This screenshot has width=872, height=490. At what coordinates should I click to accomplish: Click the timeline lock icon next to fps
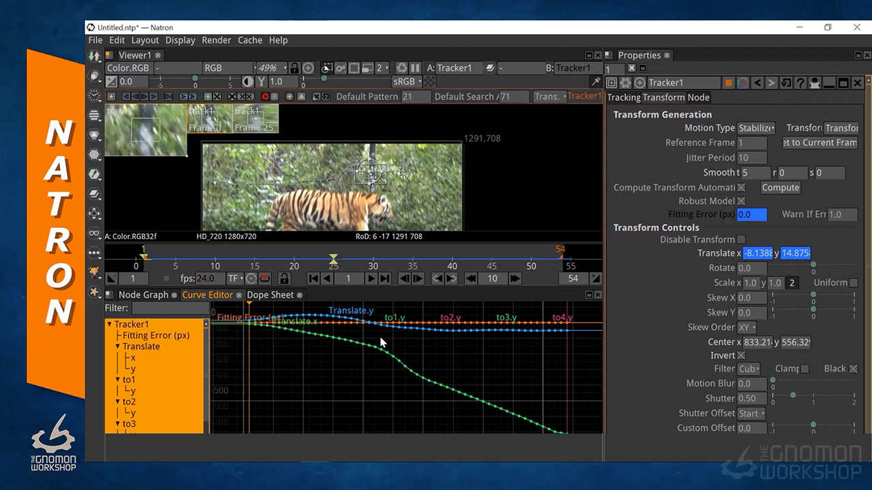pyautogui.click(x=284, y=278)
